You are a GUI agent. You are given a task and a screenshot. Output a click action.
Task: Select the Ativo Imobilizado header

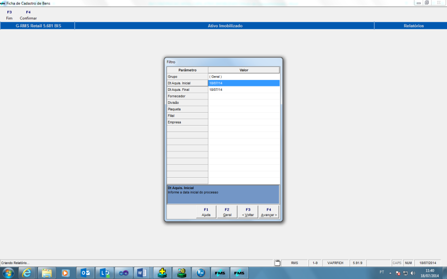click(224, 26)
